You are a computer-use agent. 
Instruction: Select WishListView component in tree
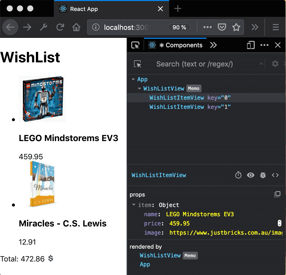164,88
